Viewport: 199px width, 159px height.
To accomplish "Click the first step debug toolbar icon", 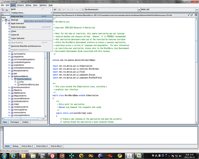I will 64,10.
